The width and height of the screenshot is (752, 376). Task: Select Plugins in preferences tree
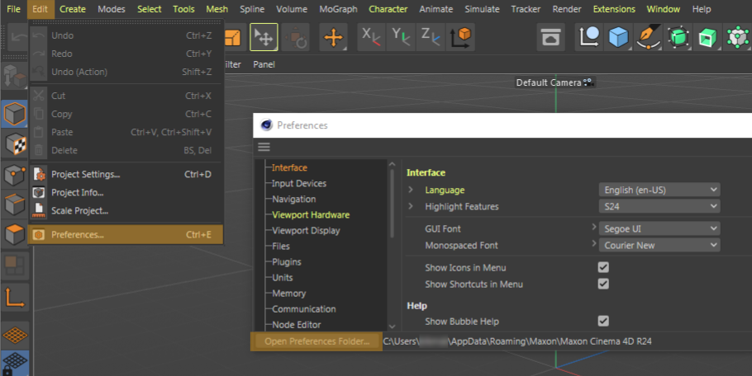point(287,262)
